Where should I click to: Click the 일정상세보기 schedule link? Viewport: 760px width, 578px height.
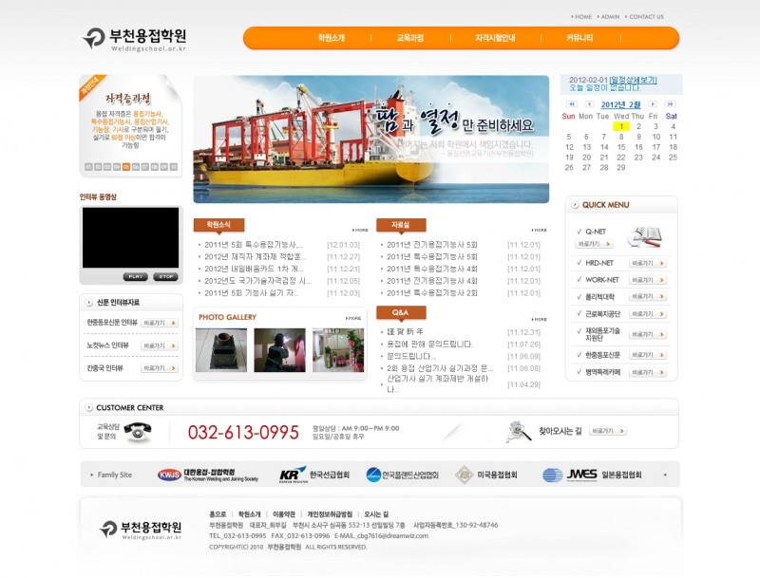coord(633,80)
